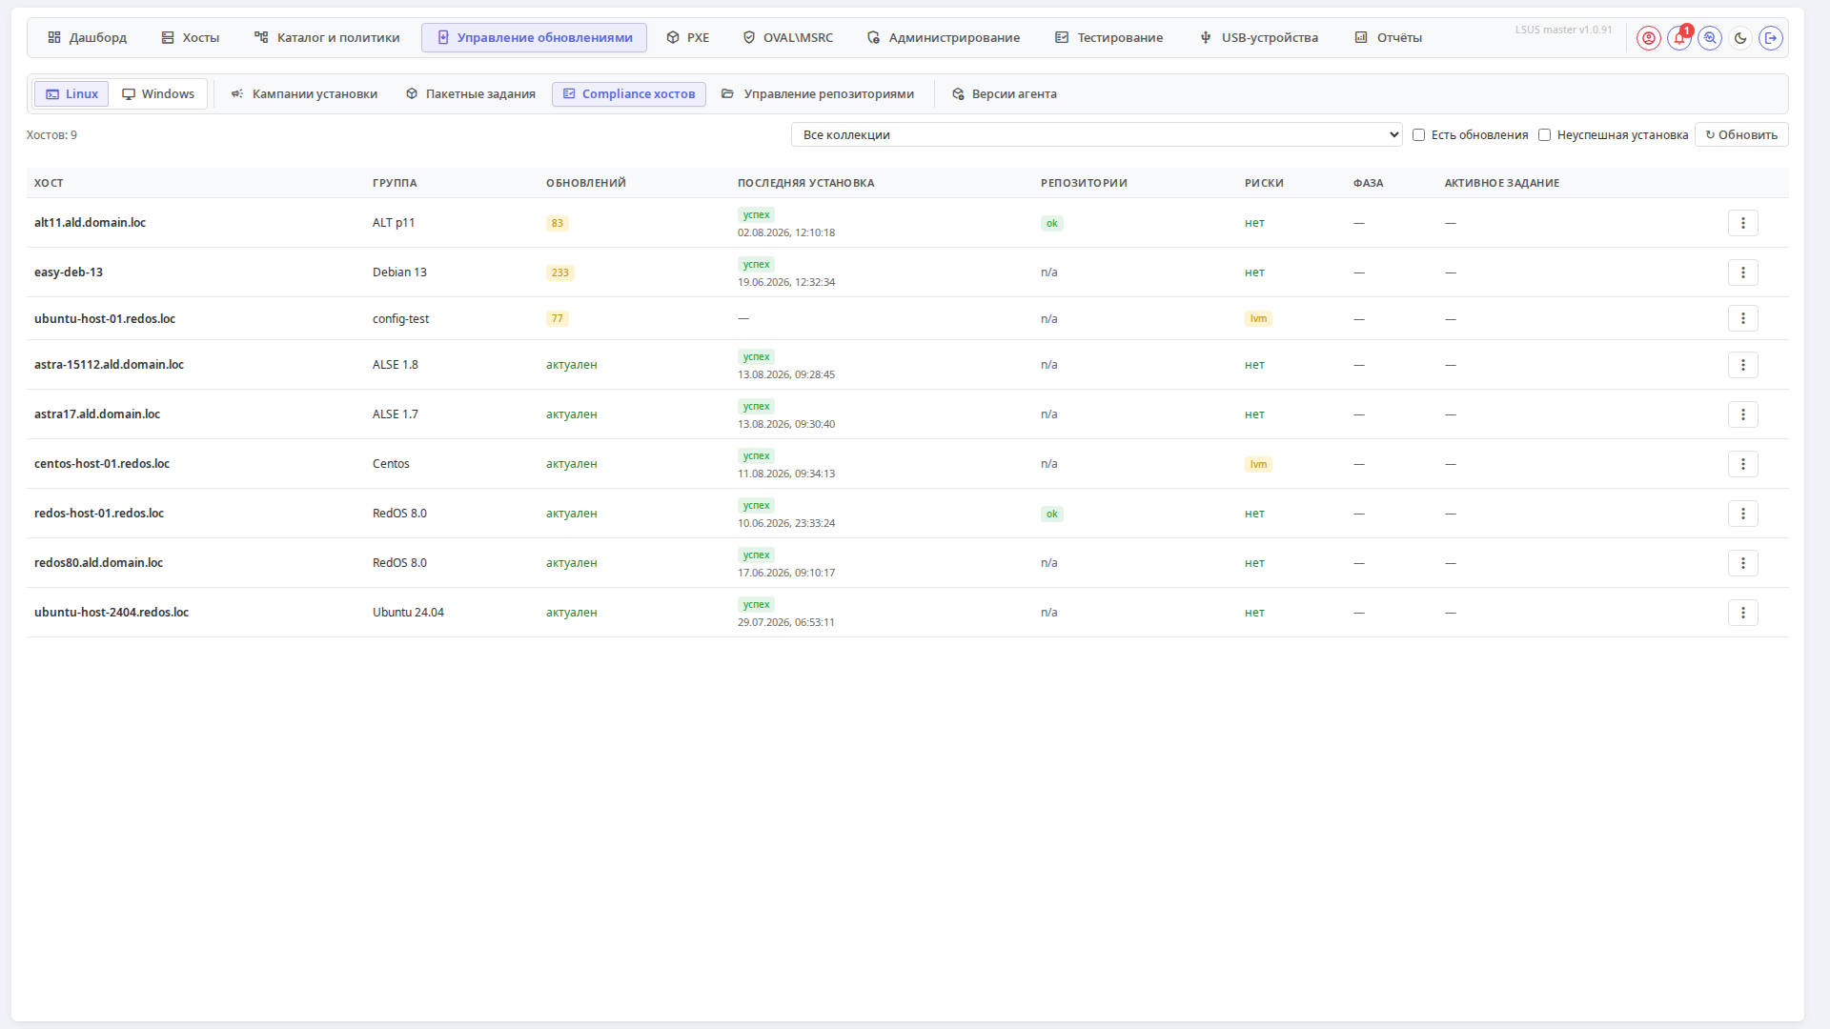The width and height of the screenshot is (1830, 1029).
Task: Open actions menu for easy-deb-13
Action: click(1743, 272)
